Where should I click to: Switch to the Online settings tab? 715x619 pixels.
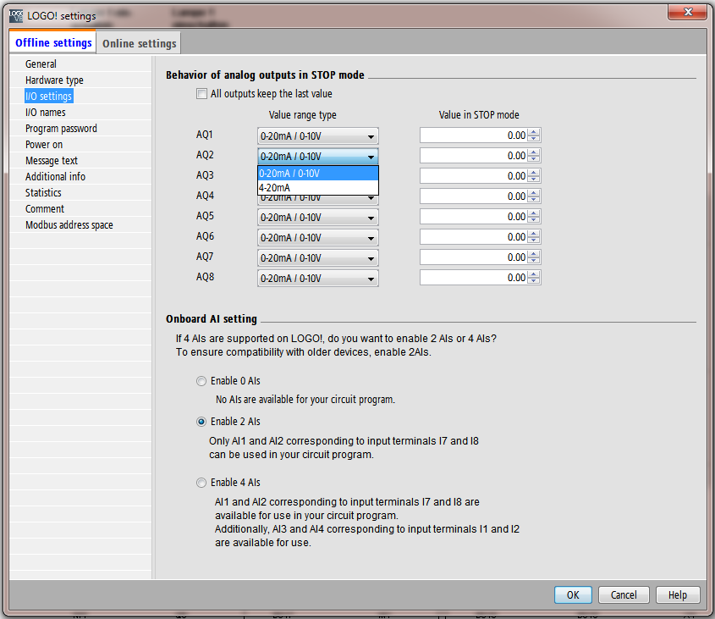pos(140,44)
